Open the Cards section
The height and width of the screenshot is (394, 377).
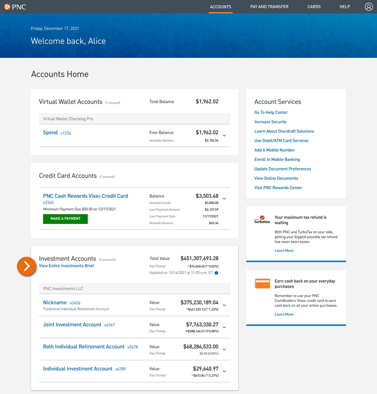[314, 6]
